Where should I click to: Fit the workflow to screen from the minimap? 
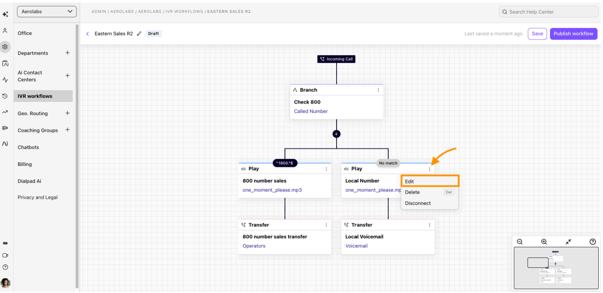point(568,241)
